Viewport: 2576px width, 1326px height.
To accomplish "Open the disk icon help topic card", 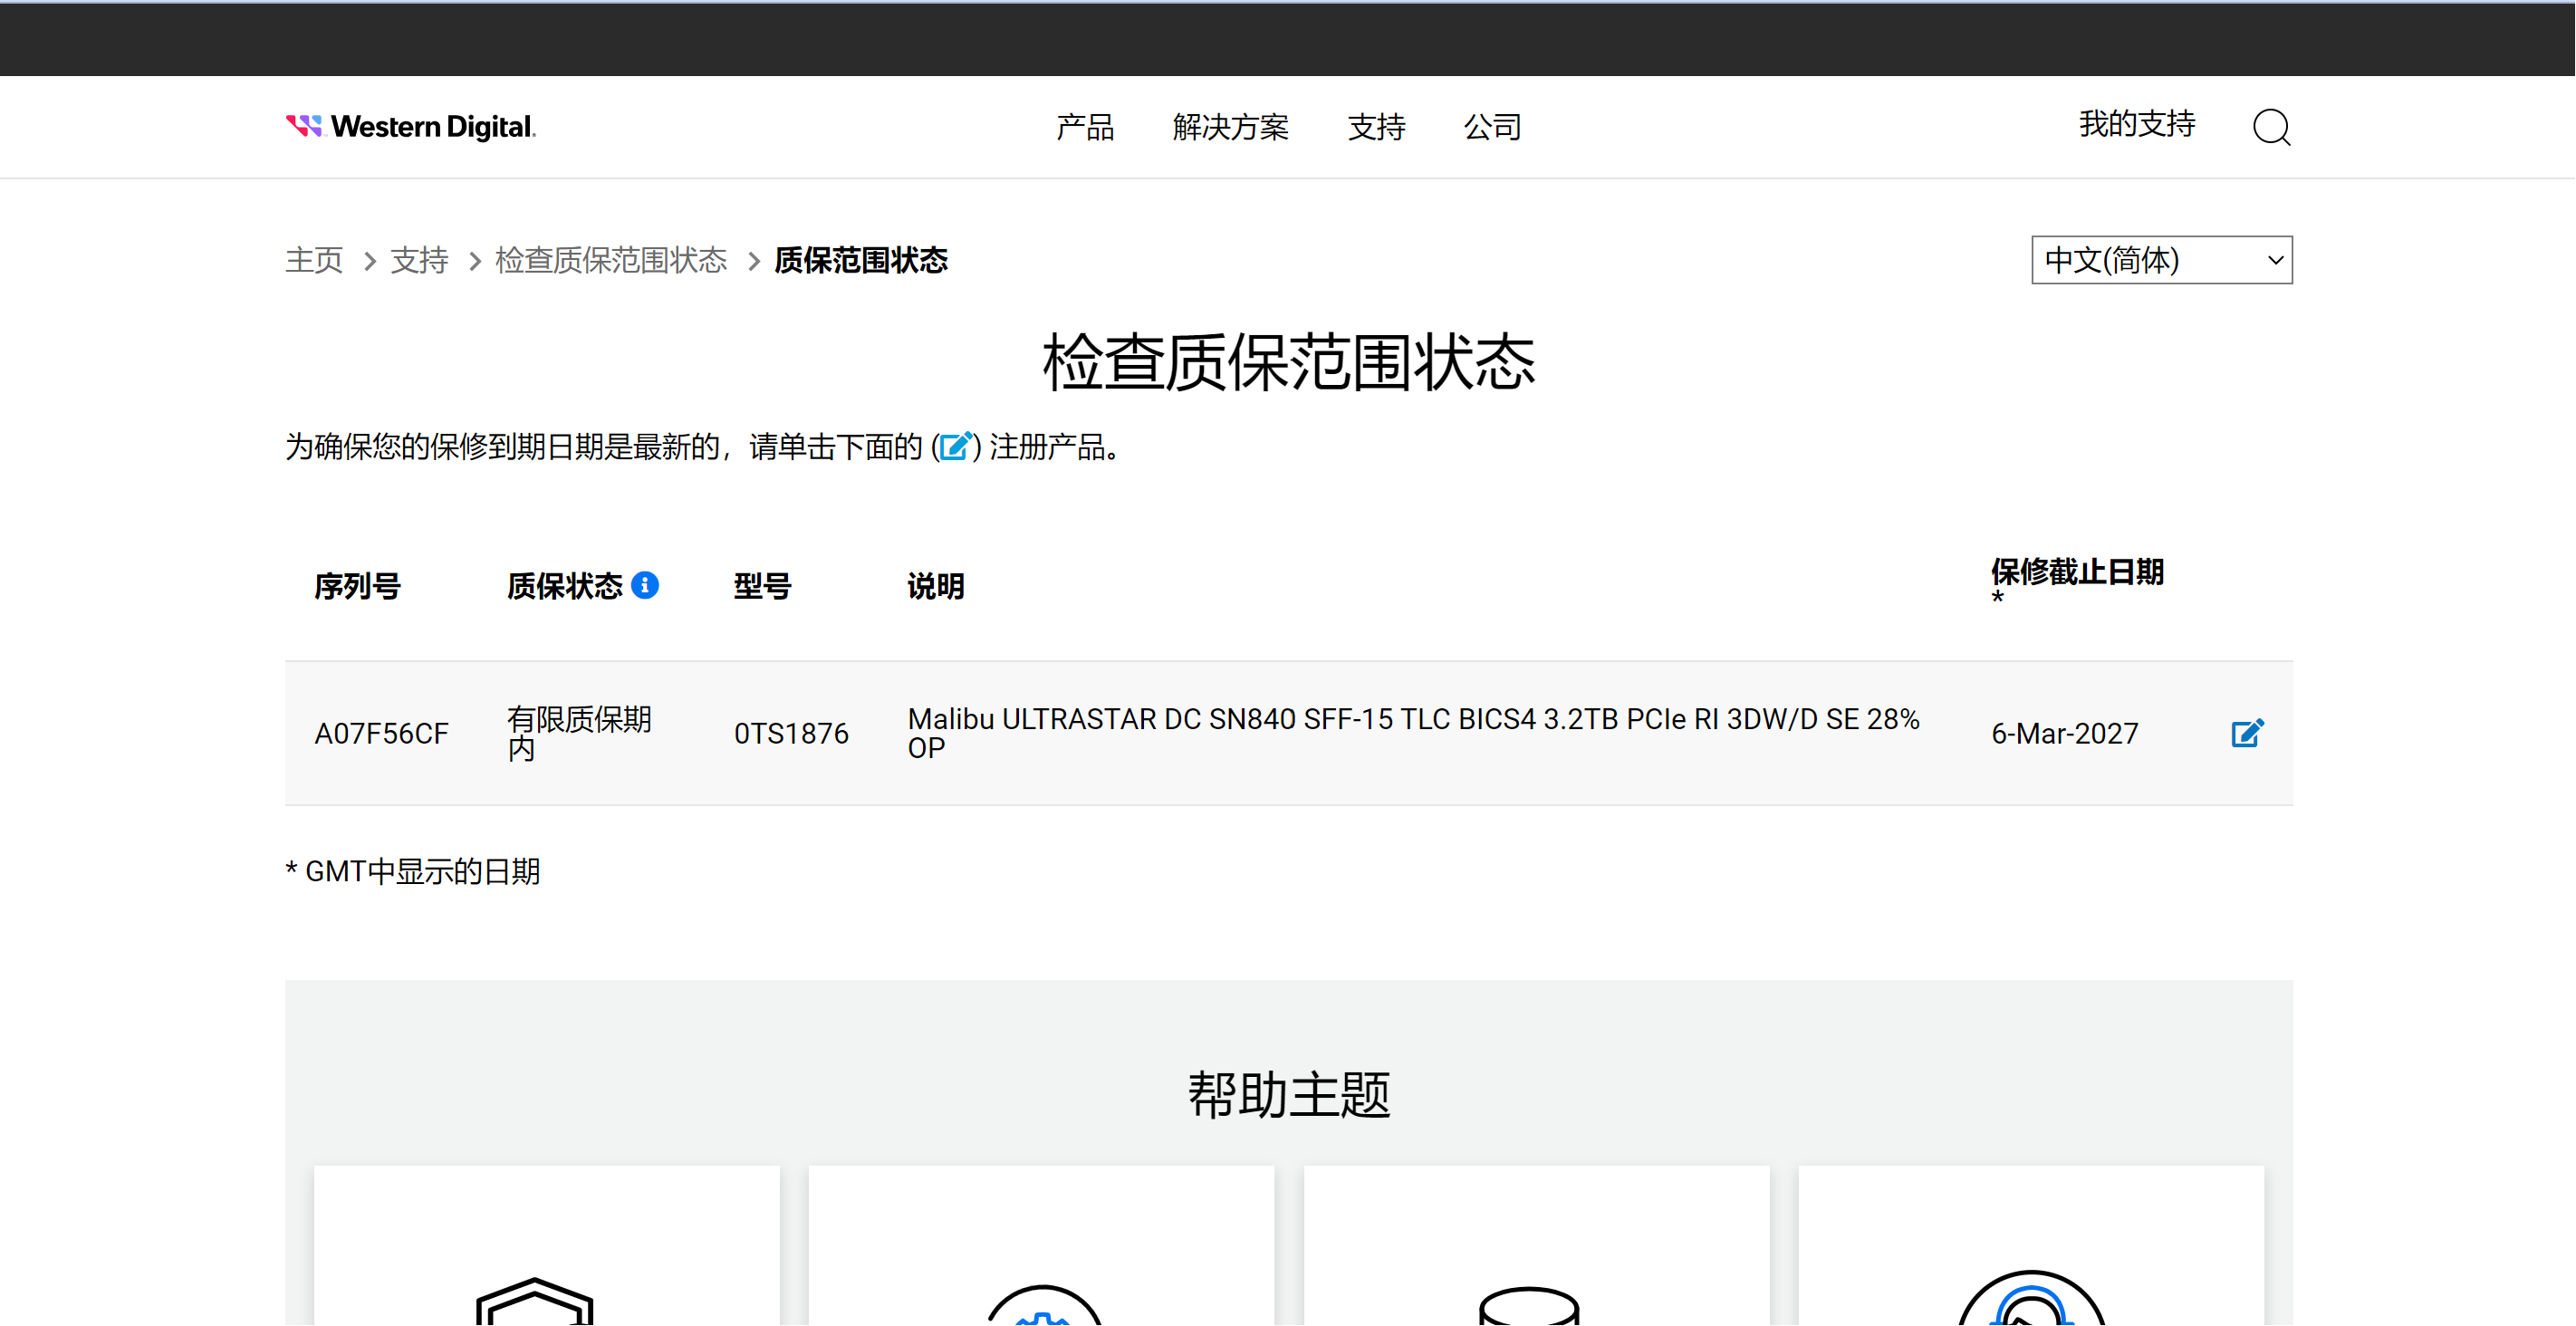I will [1536, 1246].
